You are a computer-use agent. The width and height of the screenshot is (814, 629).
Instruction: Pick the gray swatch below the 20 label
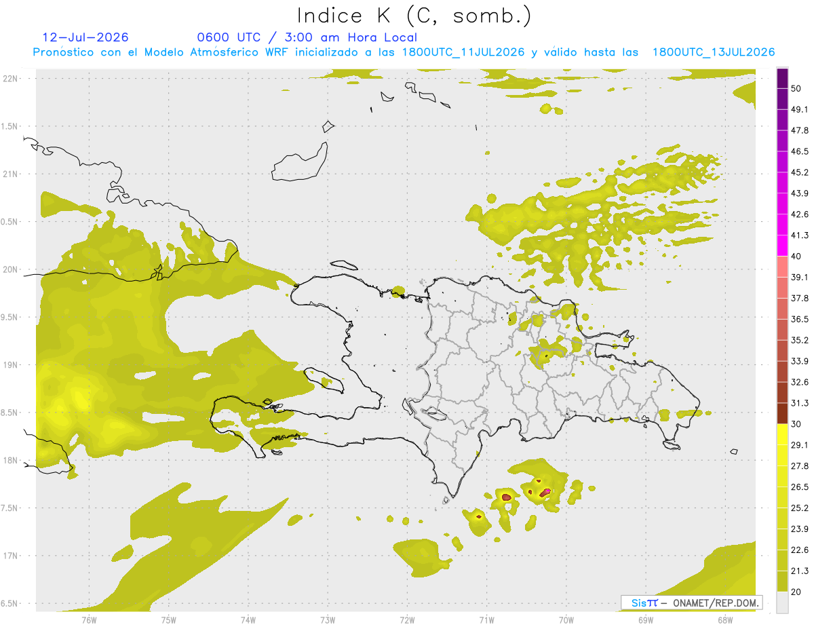(783, 603)
